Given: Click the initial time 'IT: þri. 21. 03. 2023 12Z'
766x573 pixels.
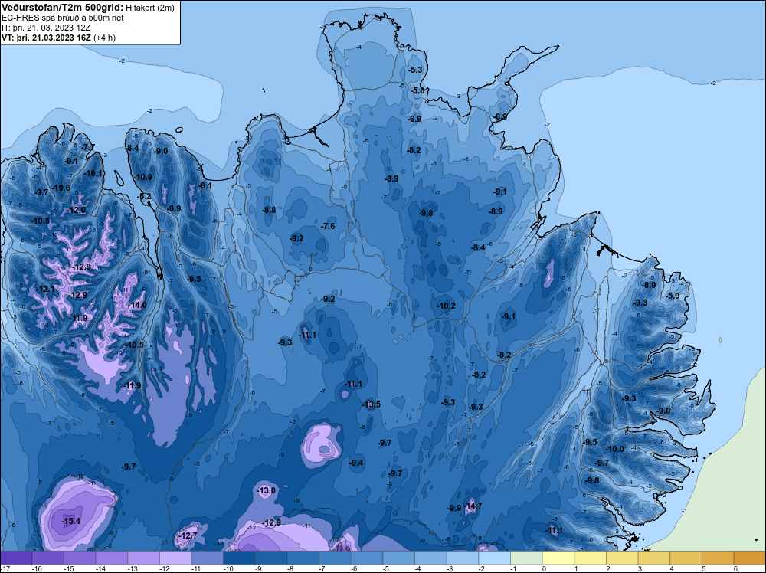Looking at the screenshot, I should coord(46,28).
